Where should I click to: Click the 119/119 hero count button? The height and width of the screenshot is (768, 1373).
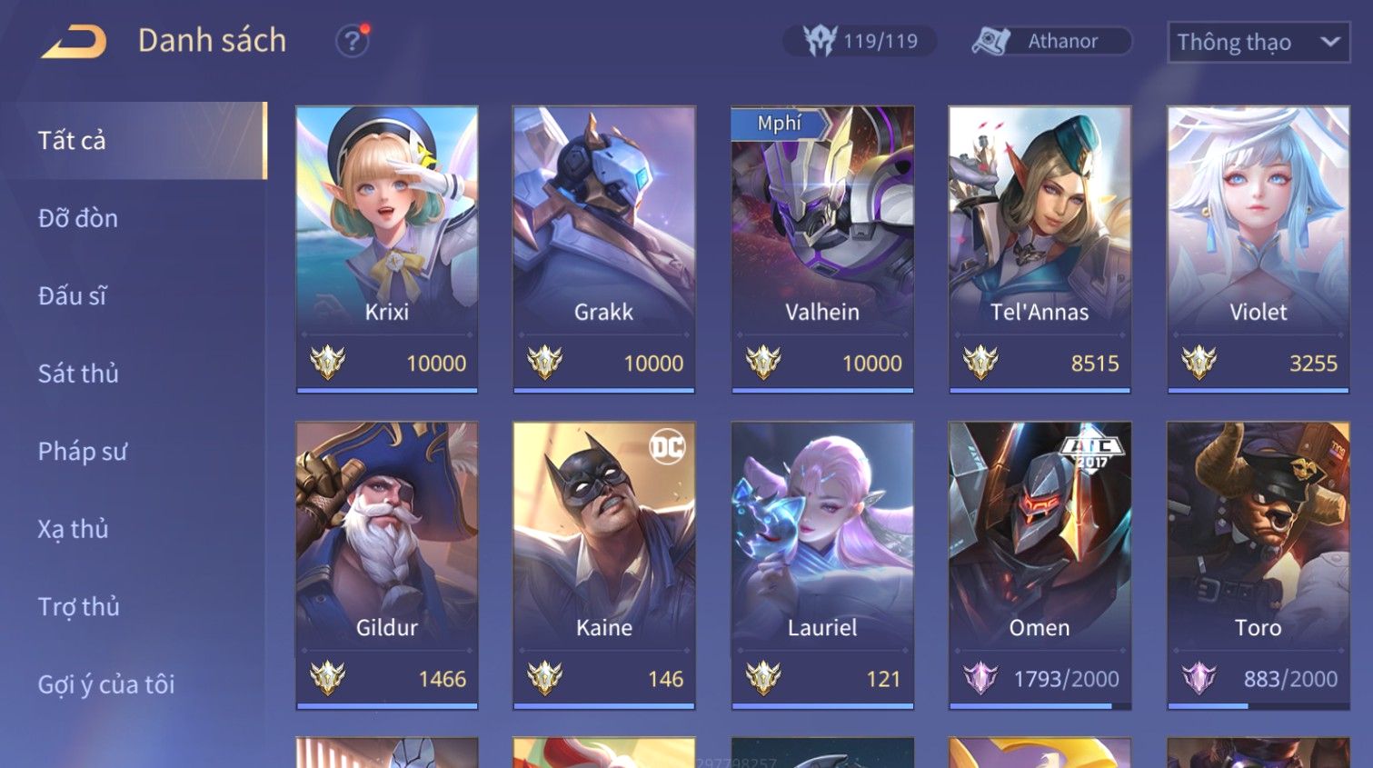click(860, 41)
